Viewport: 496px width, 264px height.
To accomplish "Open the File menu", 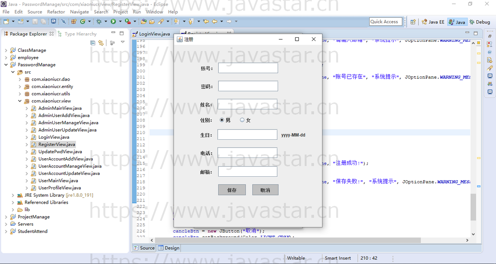I will 6,12.
